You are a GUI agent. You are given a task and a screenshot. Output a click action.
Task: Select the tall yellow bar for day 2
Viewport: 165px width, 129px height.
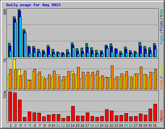(x=15, y=74)
